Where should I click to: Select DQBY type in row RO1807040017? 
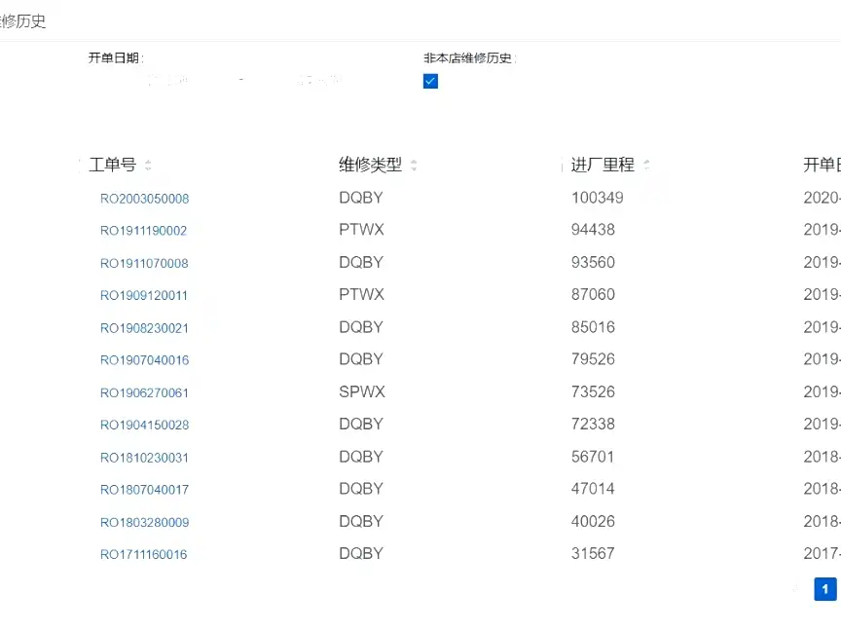(361, 489)
